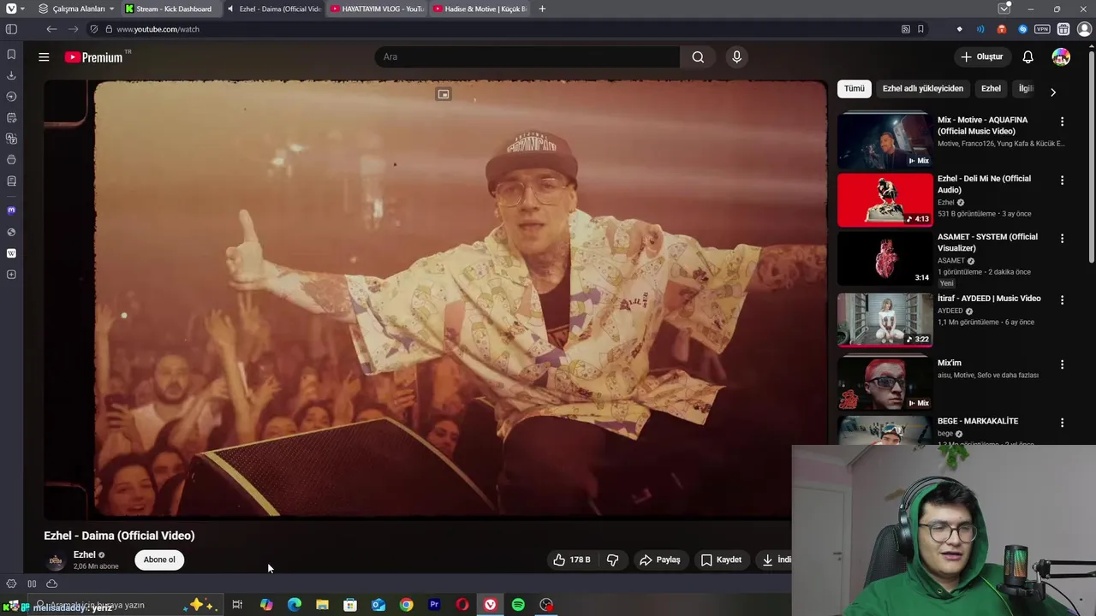
Task: Open the Downloads panel in Vivaldi's sidebar
Action: pyautogui.click(x=11, y=75)
